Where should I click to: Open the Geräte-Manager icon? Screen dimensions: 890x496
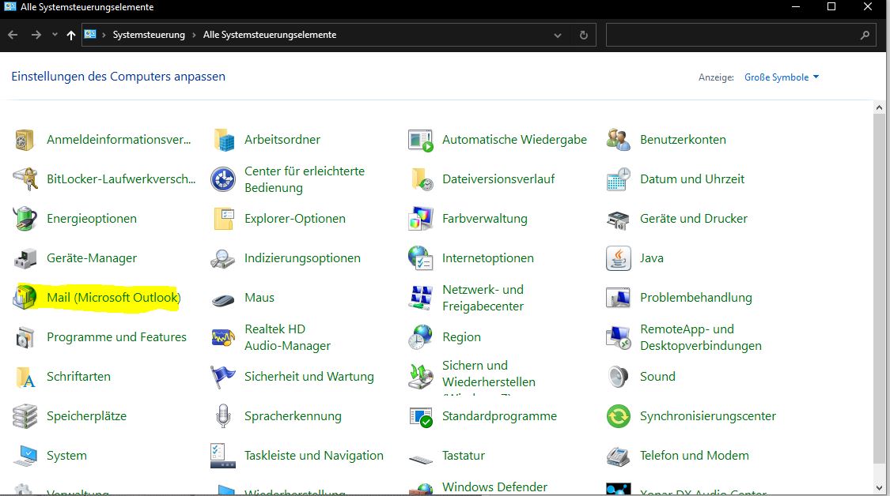pos(25,258)
